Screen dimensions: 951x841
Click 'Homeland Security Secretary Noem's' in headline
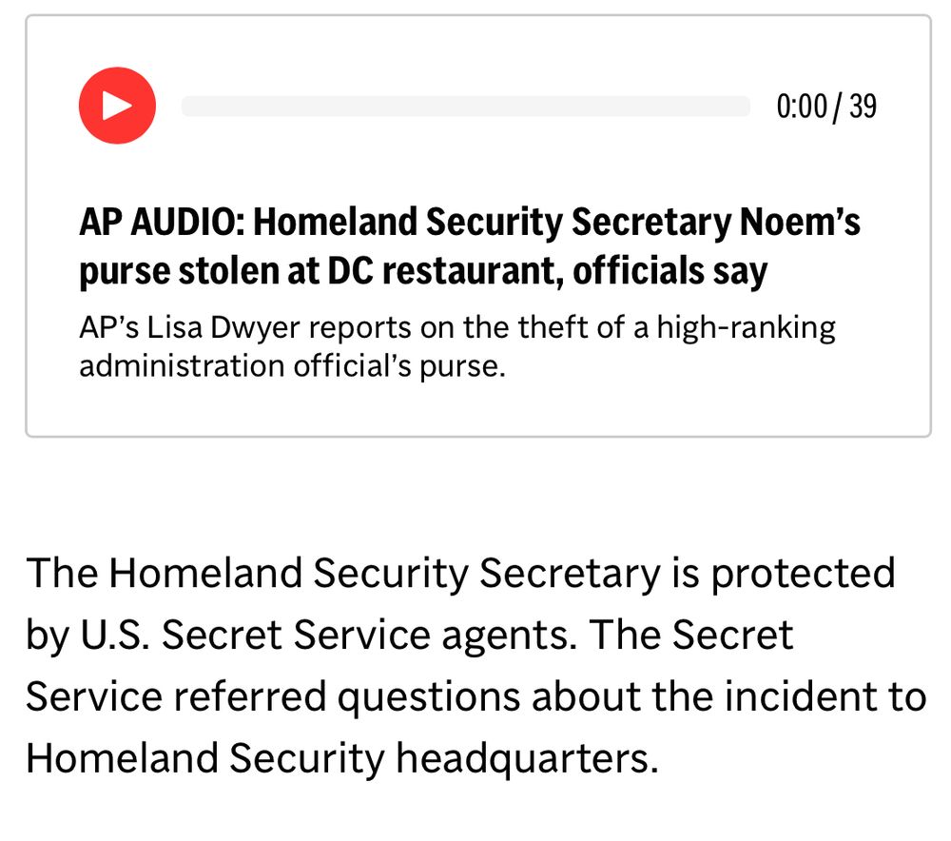557,223
